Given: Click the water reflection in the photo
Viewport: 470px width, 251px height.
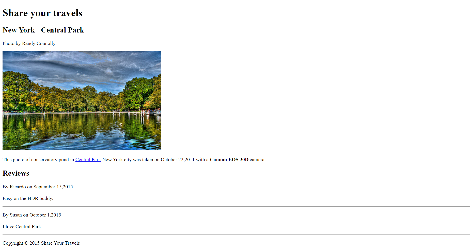Looking at the screenshot, I should [x=81, y=132].
